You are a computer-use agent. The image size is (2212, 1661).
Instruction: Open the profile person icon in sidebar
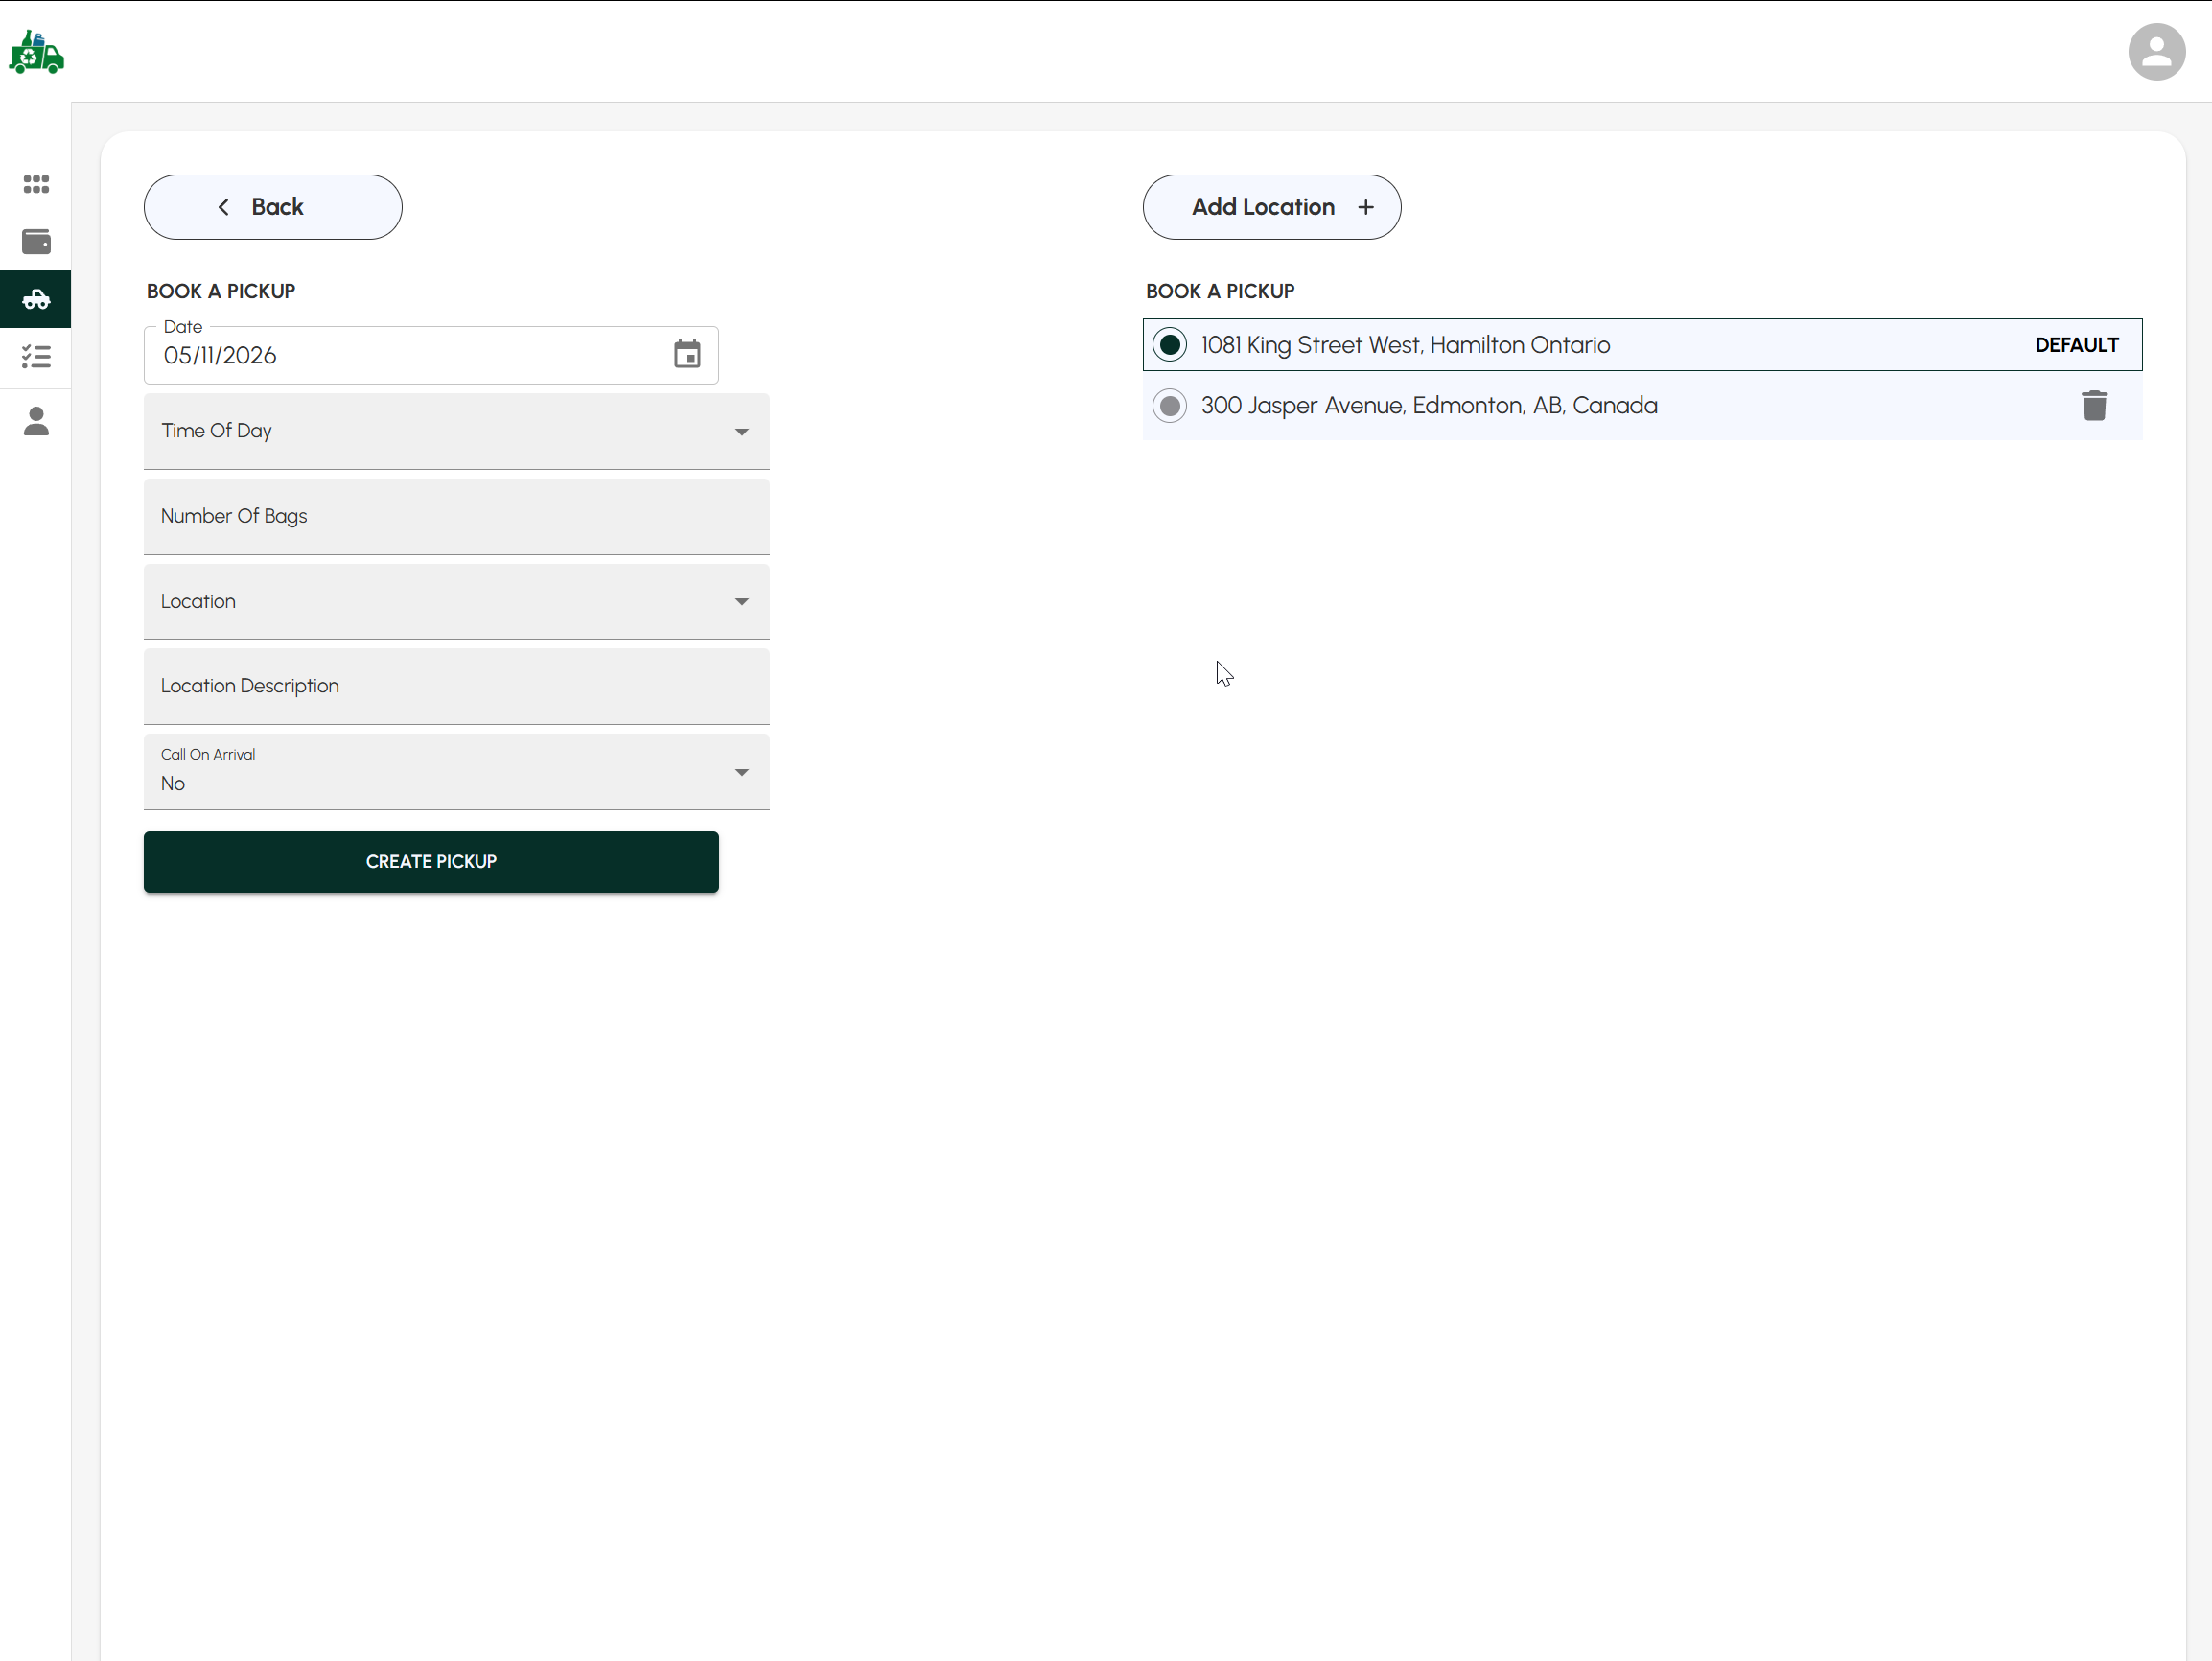(x=36, y=421)
